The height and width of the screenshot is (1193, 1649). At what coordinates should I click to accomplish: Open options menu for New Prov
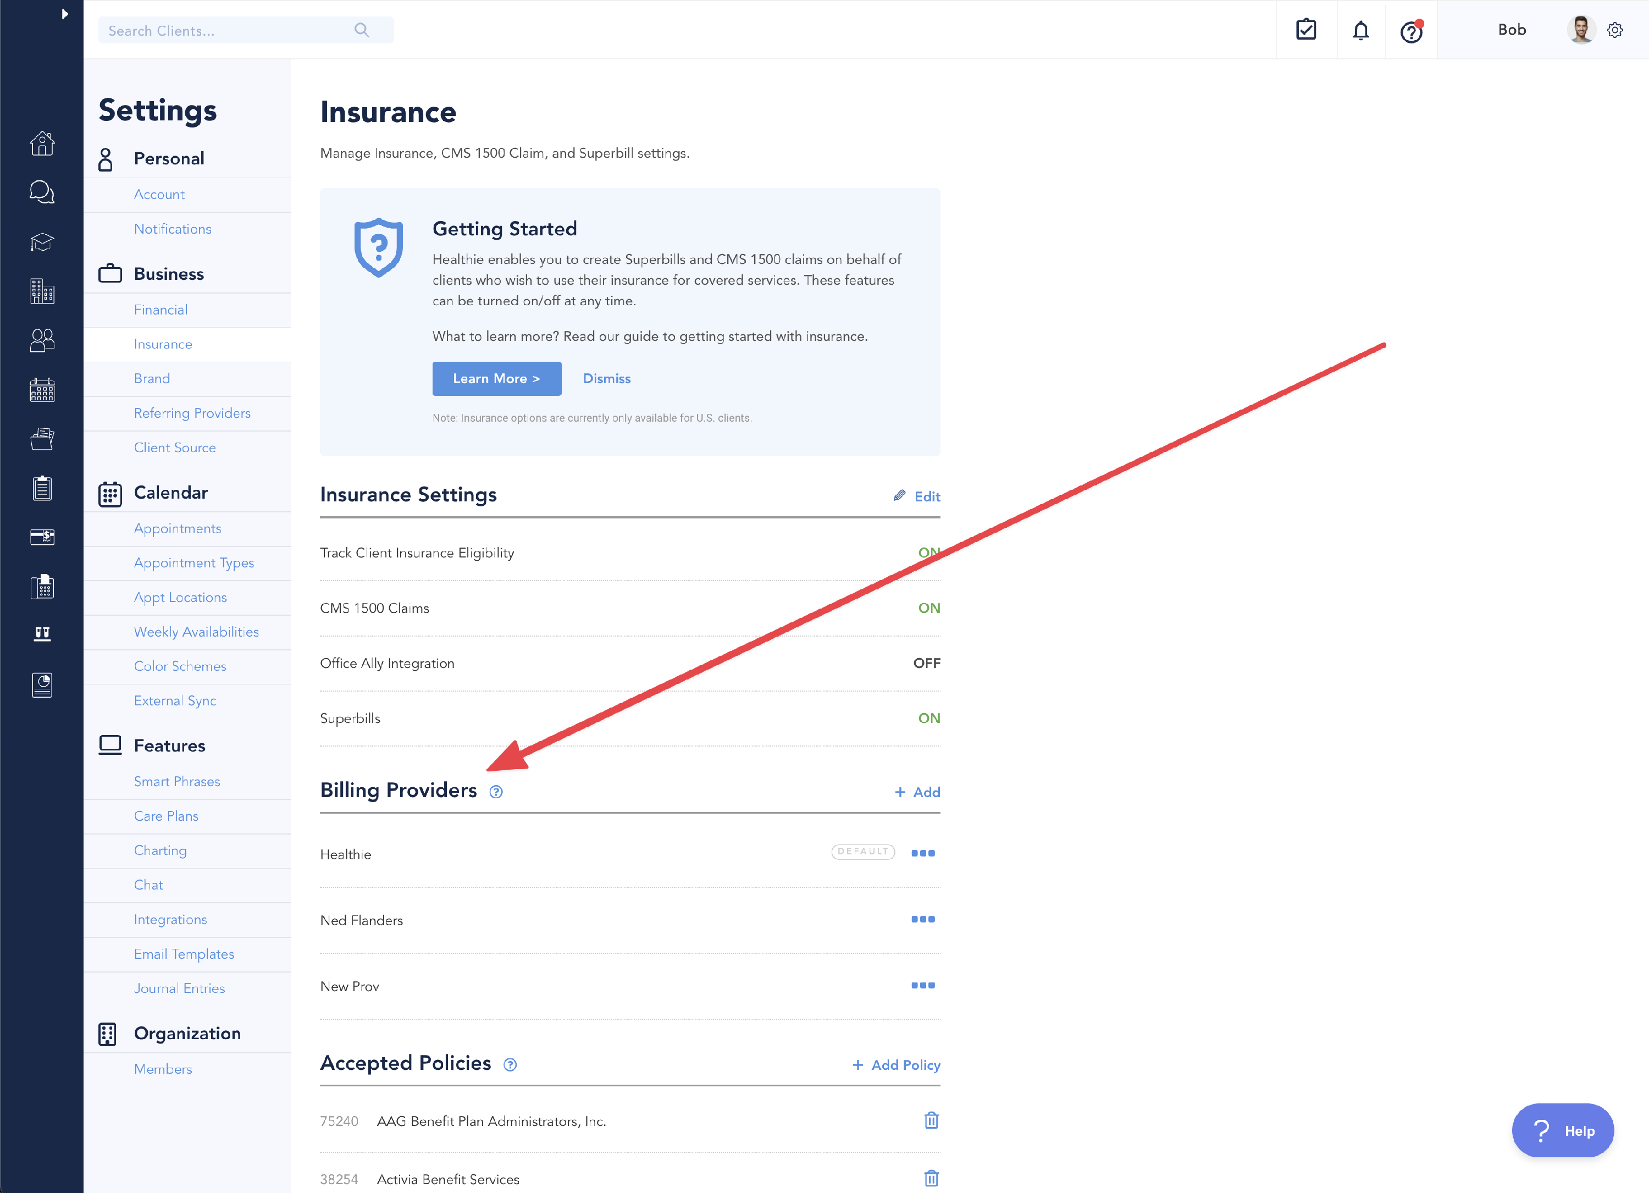923,986
